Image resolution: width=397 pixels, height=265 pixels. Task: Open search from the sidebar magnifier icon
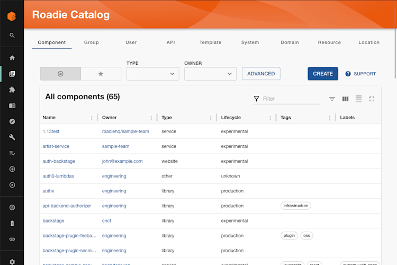coord(12,36)
